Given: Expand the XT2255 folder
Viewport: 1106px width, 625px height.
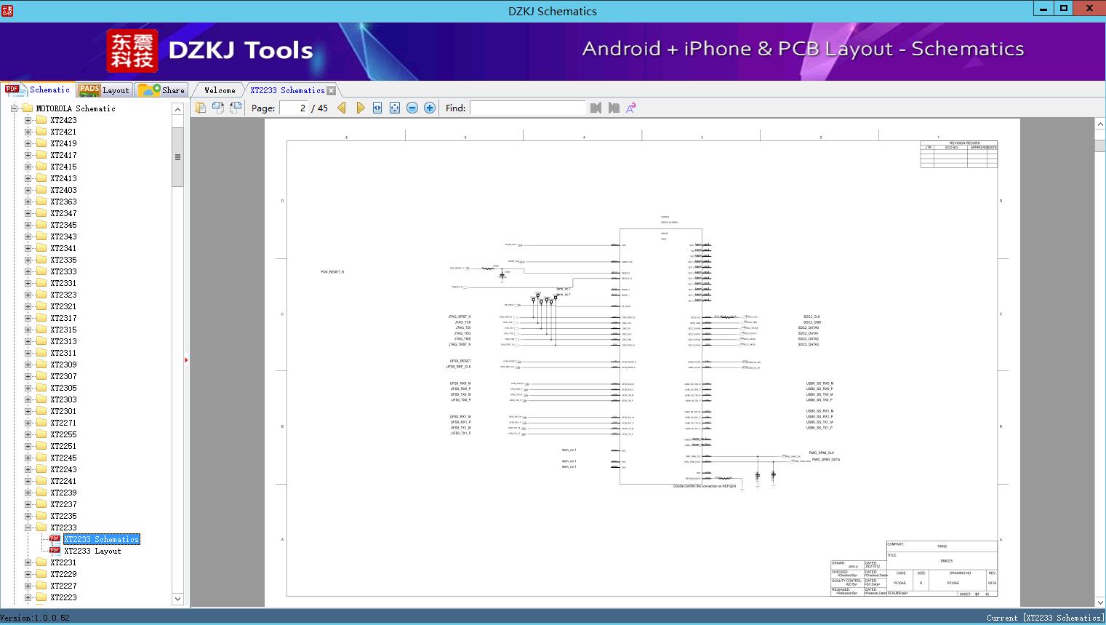Looking at the screenshot, I should pos(28,434).
